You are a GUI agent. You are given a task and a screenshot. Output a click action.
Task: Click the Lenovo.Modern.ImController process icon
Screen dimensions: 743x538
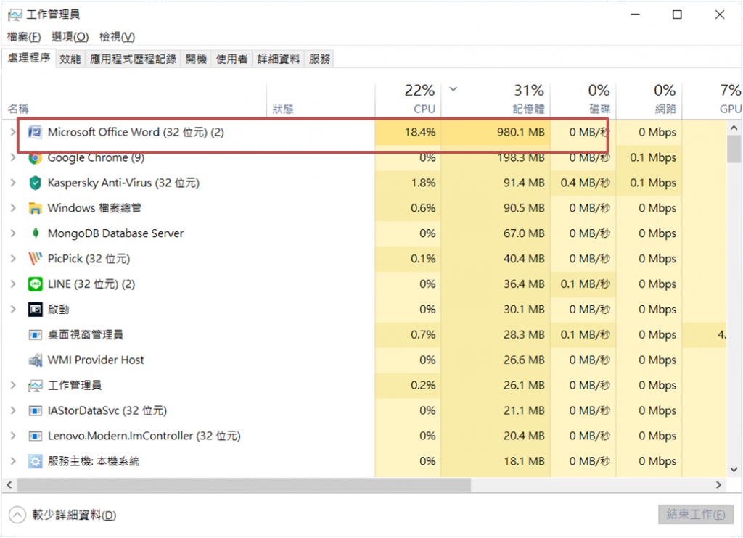click(x=35, y=436)
